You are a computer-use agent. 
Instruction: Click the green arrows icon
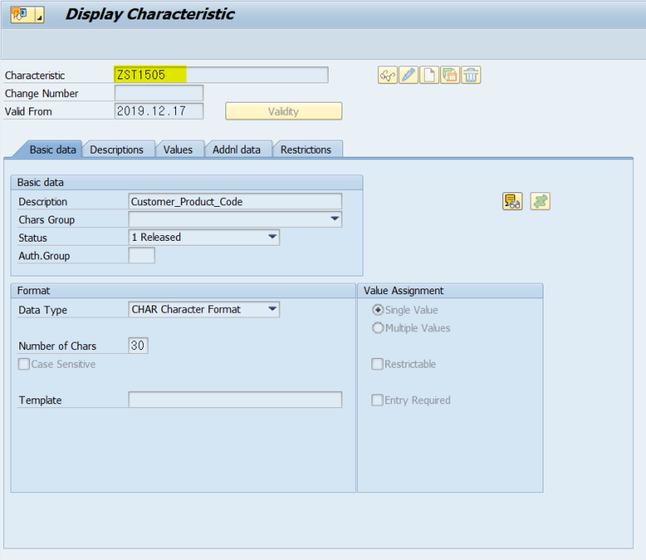pyautogui.click(x=540, y=202)
